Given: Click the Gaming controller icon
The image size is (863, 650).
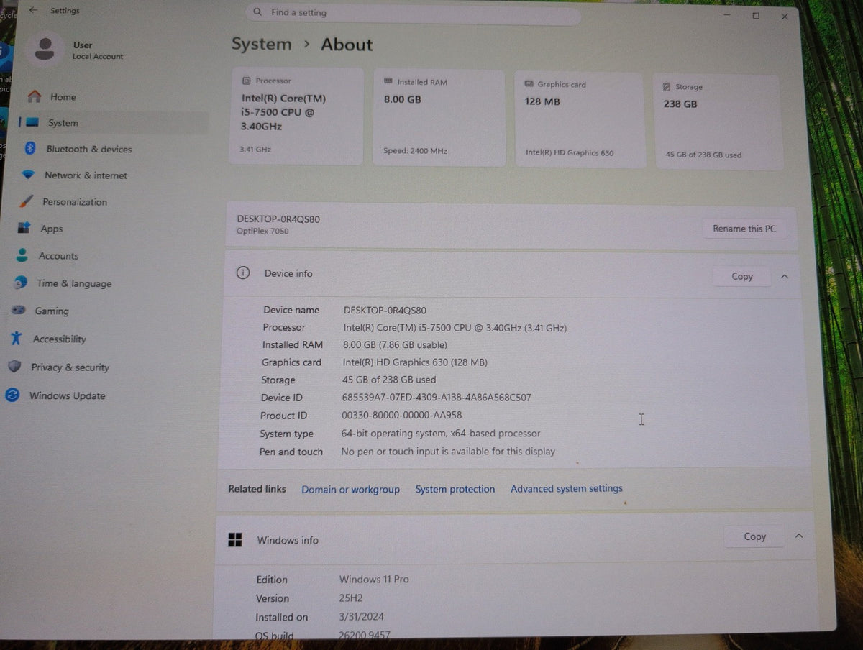Looking at the screenshot, I should (x=19, y=311).
